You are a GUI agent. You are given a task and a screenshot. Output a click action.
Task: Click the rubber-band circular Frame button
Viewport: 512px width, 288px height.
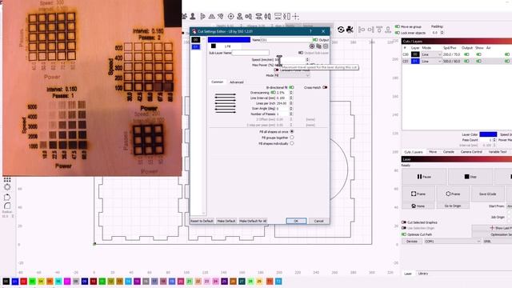tap(453, 194)
